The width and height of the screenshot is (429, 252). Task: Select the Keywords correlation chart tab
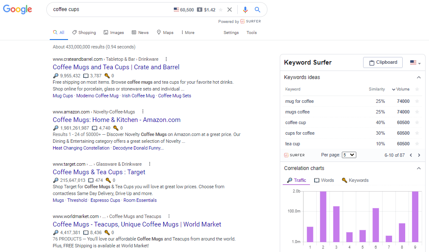[355, 180]
